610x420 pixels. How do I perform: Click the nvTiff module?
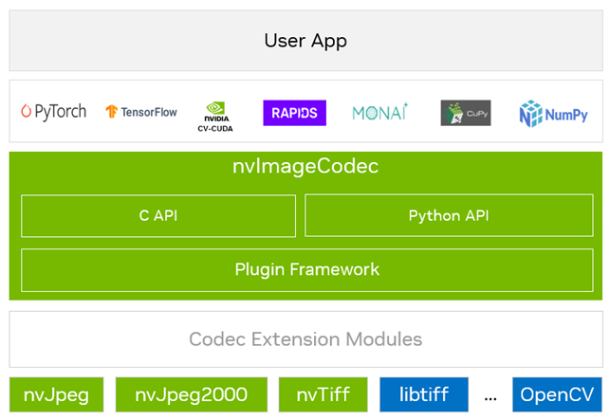tap(323, 394)
